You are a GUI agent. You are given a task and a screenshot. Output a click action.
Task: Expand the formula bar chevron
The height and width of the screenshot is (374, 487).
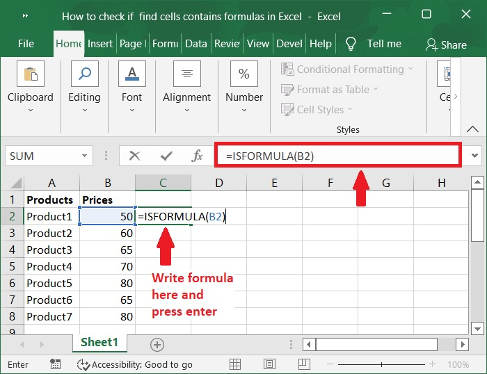click(474, 155)
